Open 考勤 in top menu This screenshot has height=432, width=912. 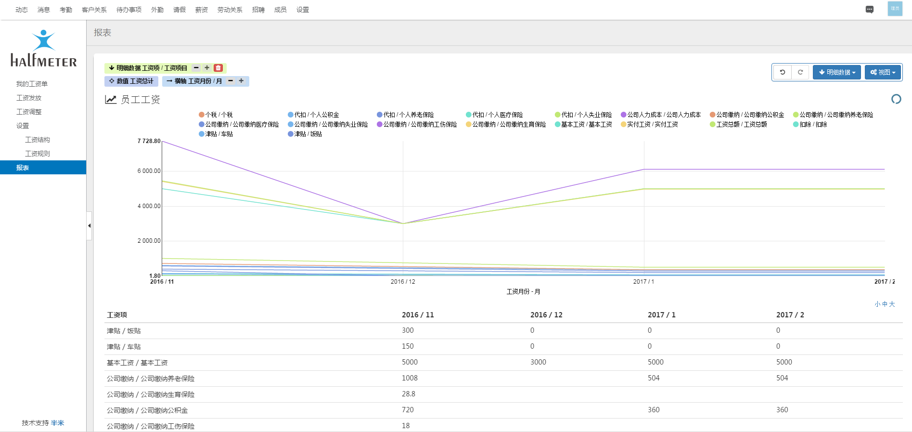click(66, 10)
